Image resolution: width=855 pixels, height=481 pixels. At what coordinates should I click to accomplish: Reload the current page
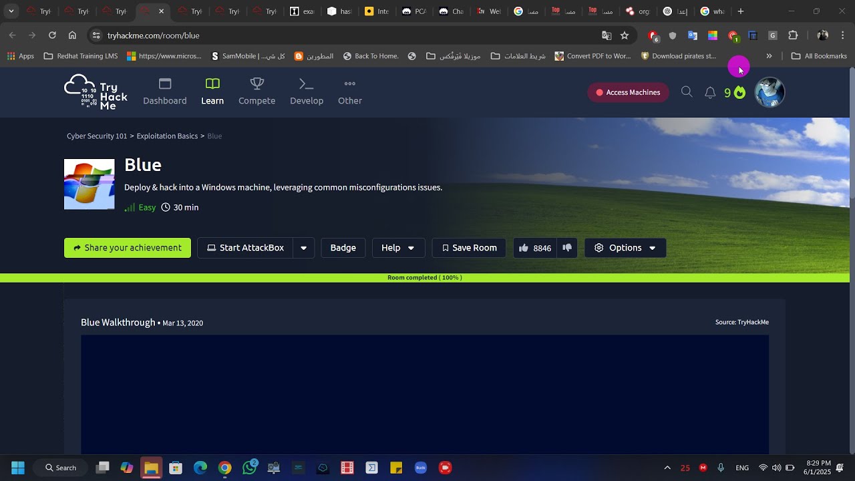[52, 35]
